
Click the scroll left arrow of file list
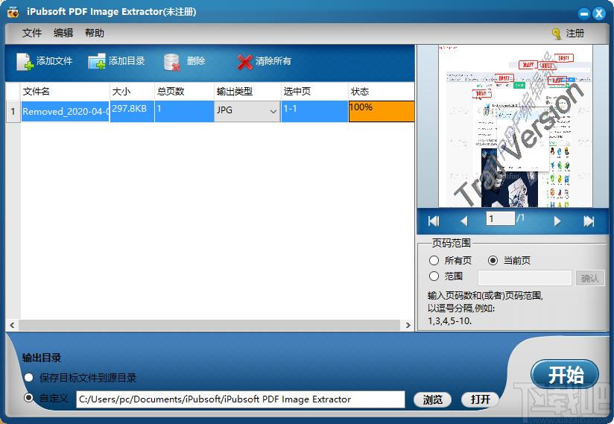tap(12, 325)
